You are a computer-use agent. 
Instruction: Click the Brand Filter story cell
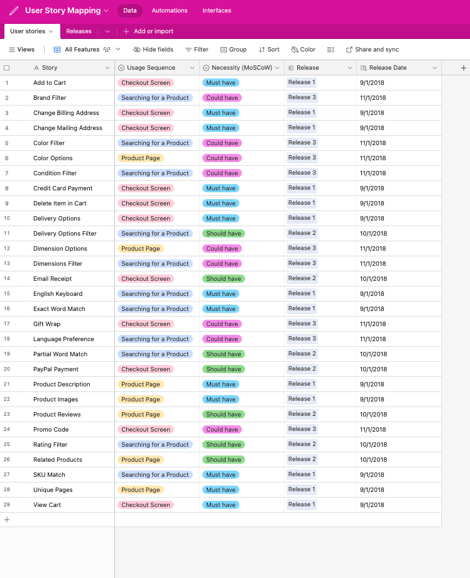pyautogui.click(x=72, y=98)
